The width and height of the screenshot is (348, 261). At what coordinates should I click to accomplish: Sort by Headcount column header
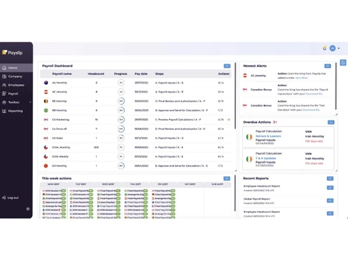(96, 74)
